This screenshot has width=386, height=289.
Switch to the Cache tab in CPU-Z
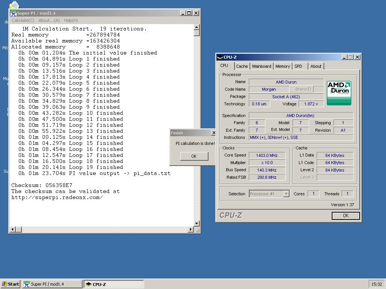coord(242,66)
